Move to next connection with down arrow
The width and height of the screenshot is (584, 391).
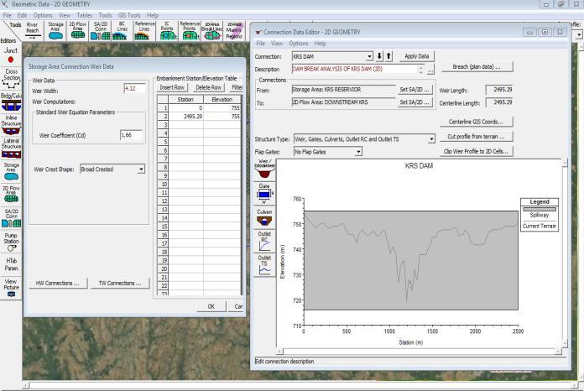pyautogui.click(x=379, y=56)
